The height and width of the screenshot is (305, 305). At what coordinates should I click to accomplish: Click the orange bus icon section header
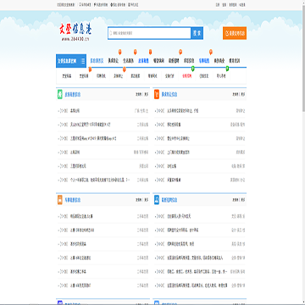(x=60, y=200)
